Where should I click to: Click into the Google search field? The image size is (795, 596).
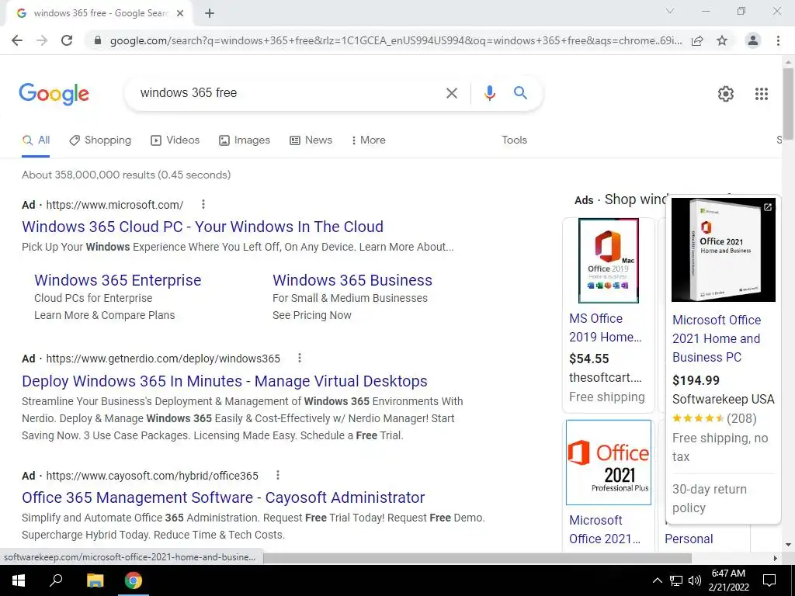coord(289,93)
